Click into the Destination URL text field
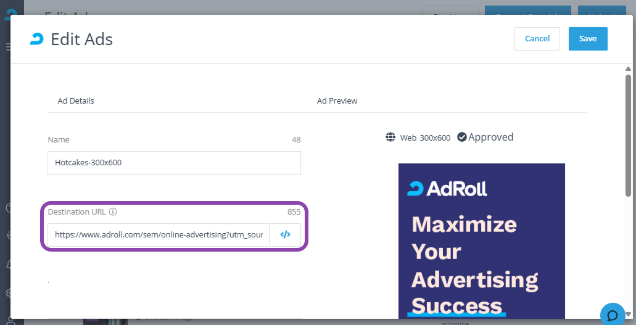The image size is (636, 325). [159, 235]
